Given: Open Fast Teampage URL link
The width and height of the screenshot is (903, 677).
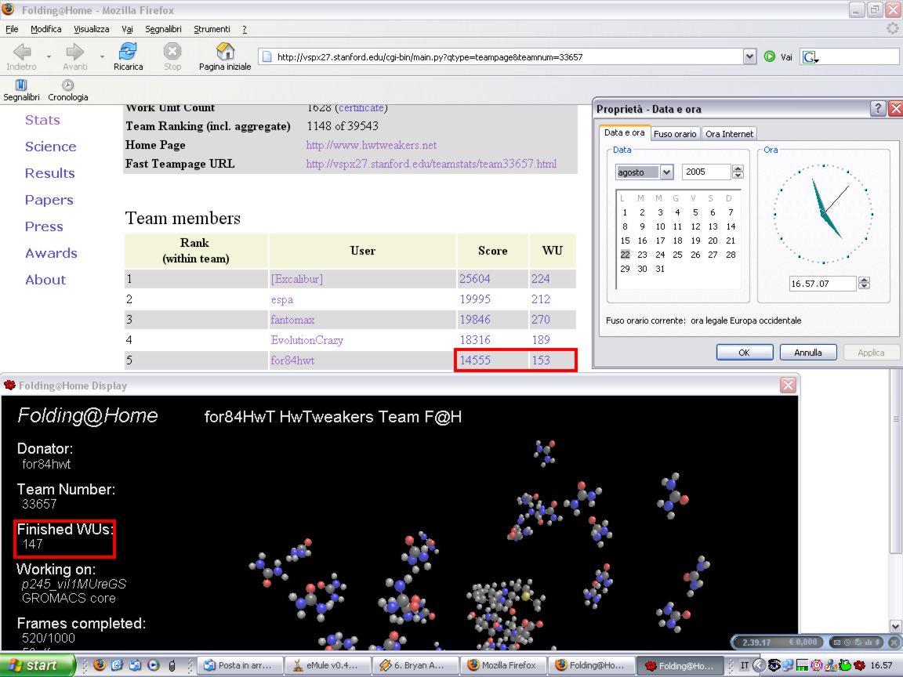Looking at the screenshot, I should click(x=431, y=164).
